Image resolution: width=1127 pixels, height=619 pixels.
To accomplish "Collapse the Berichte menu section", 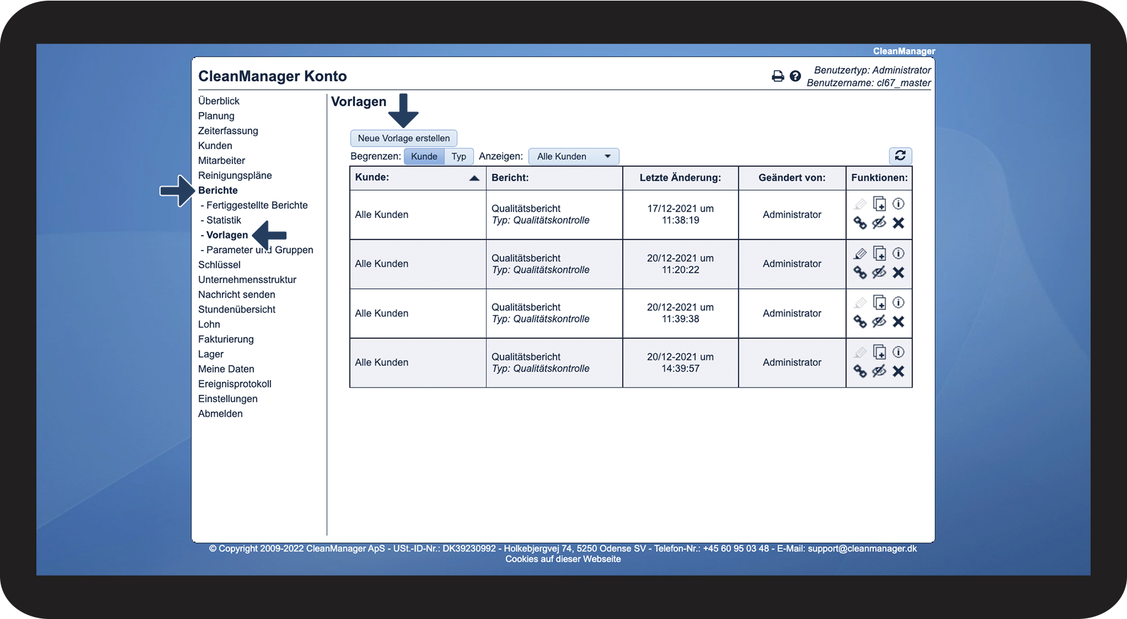I will 217,191.
